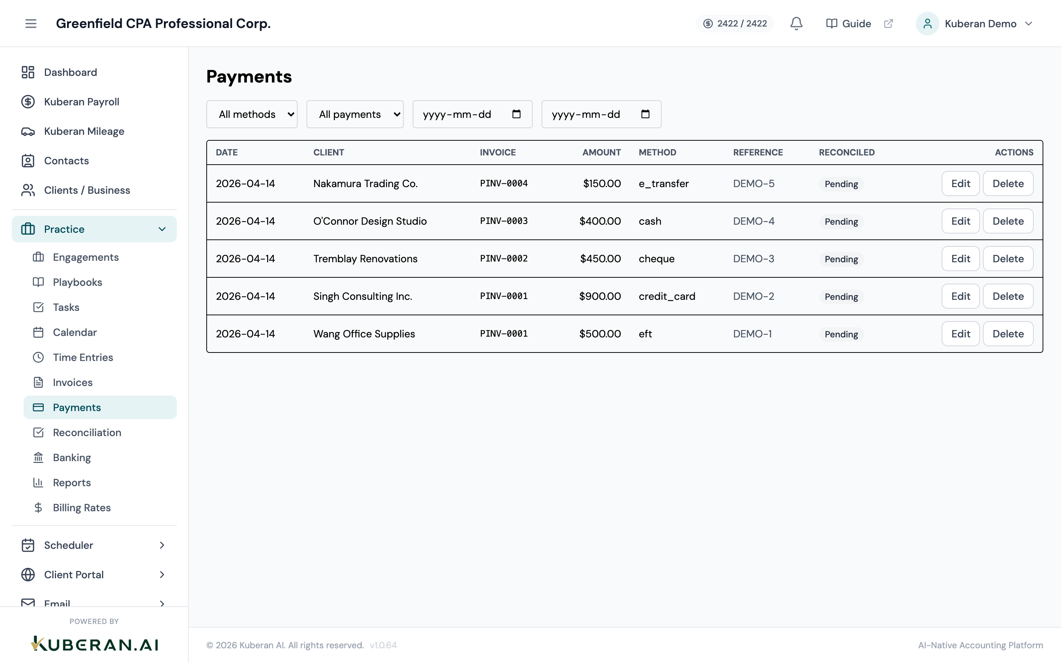The height and width of the screenshot is (663, 1061).
Task: Click the KUBERAN.AI logo
Action: [x=94, y=644]
